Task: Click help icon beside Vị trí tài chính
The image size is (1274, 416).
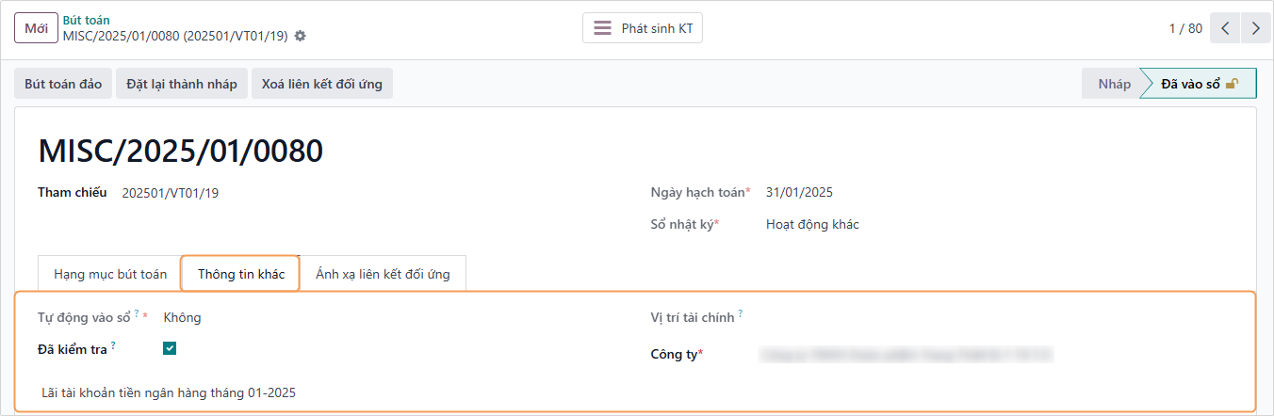Action: click(741, 314)
